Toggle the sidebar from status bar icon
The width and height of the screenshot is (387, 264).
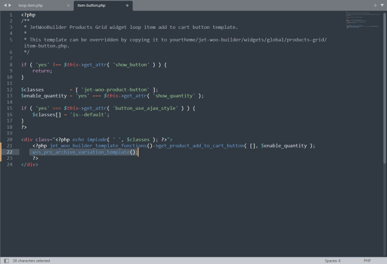point(7,261)
